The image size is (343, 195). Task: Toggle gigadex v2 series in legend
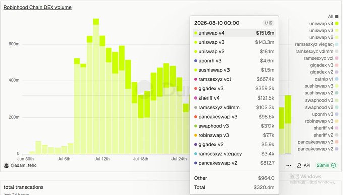point(324,72)
